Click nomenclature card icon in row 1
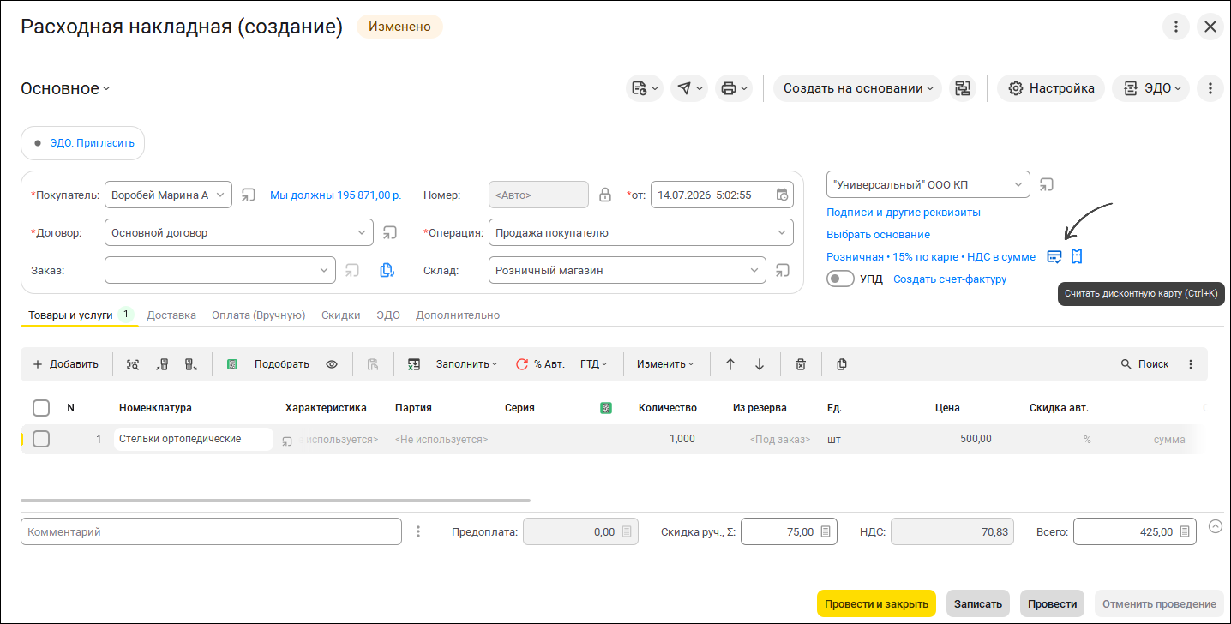The height and width of the screenshot is (624, 1231). 287,441
